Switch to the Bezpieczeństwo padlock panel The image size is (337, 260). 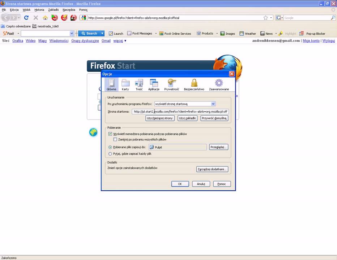click(194, 84)
